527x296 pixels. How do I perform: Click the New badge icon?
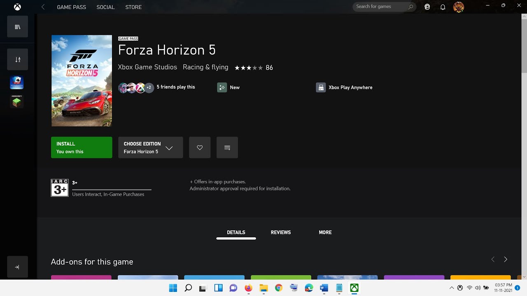click(x=222, y=87)
